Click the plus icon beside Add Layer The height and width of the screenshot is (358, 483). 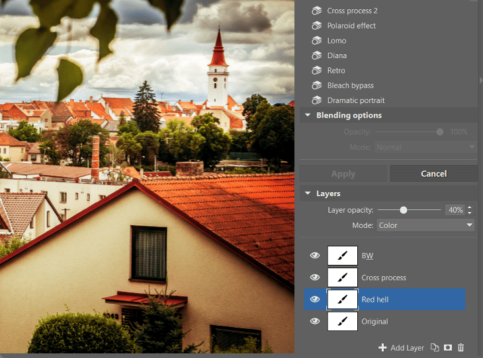tap(382, 347)
